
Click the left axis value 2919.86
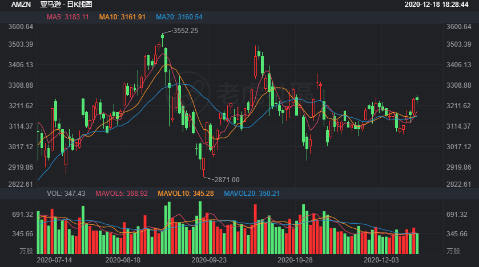pyautogui.click(x=21, y=167)
